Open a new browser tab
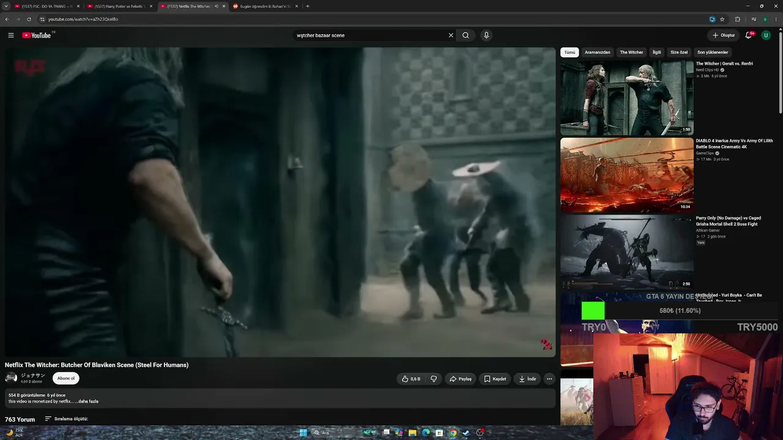This screenshot has width=783, height=440. [308, 6]
